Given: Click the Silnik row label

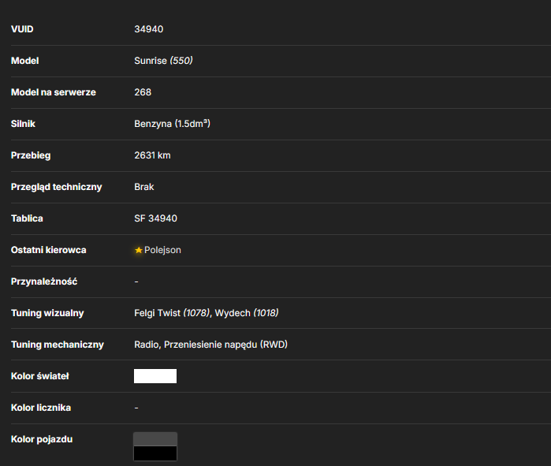Looking at the screenshot, I should (x=23, y=124).
